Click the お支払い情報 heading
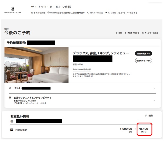 (x=20, y=116)
